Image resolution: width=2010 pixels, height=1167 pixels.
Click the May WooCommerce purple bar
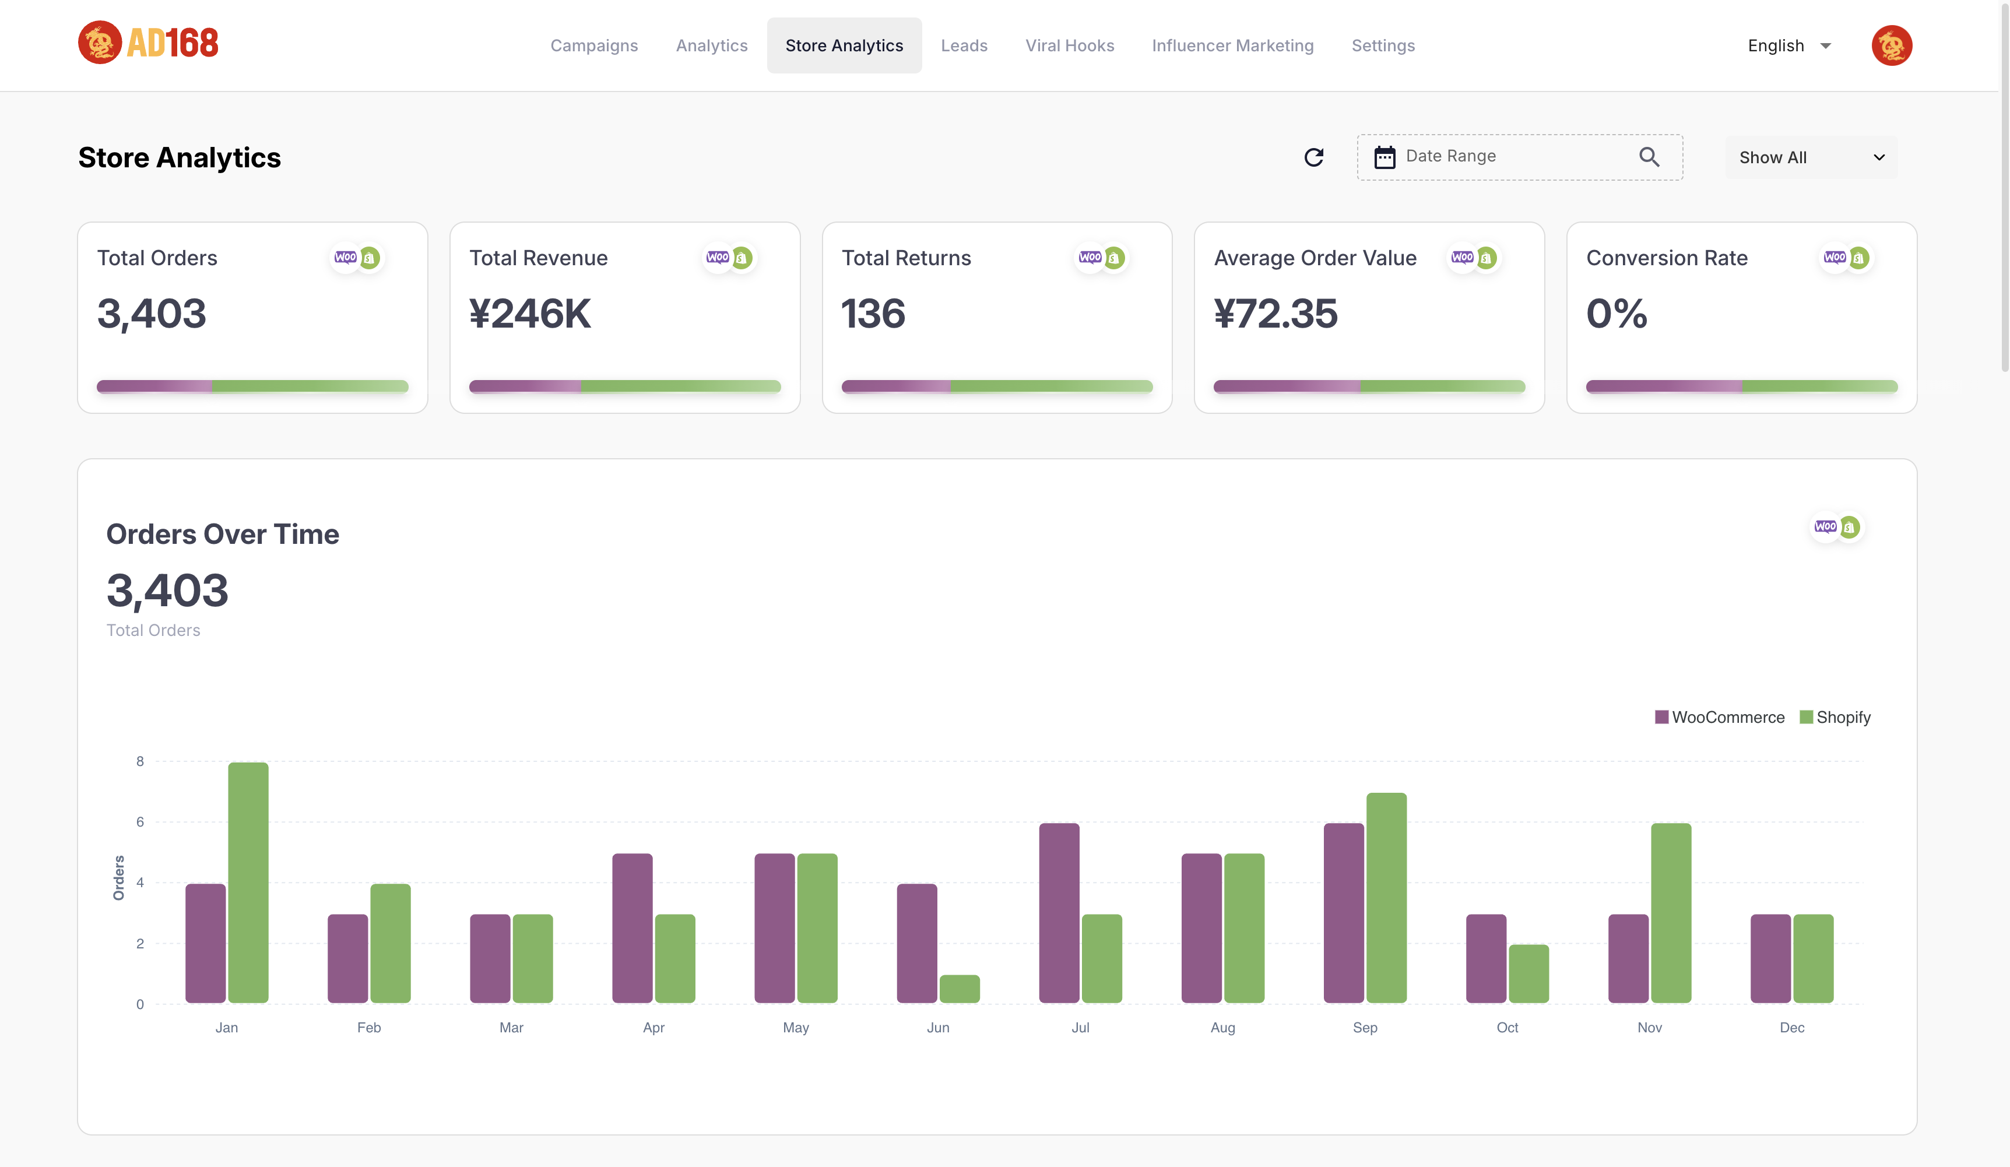pyautogui.click(x=775, y=927)
